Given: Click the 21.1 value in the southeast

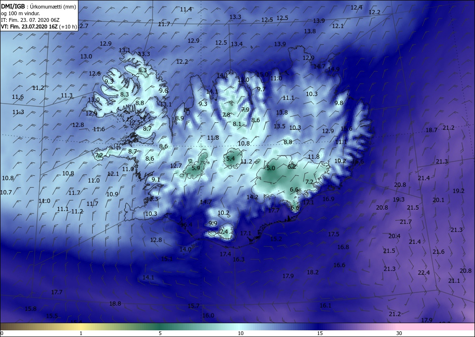Looking at the screenshot, I should (x=454, y=280).
